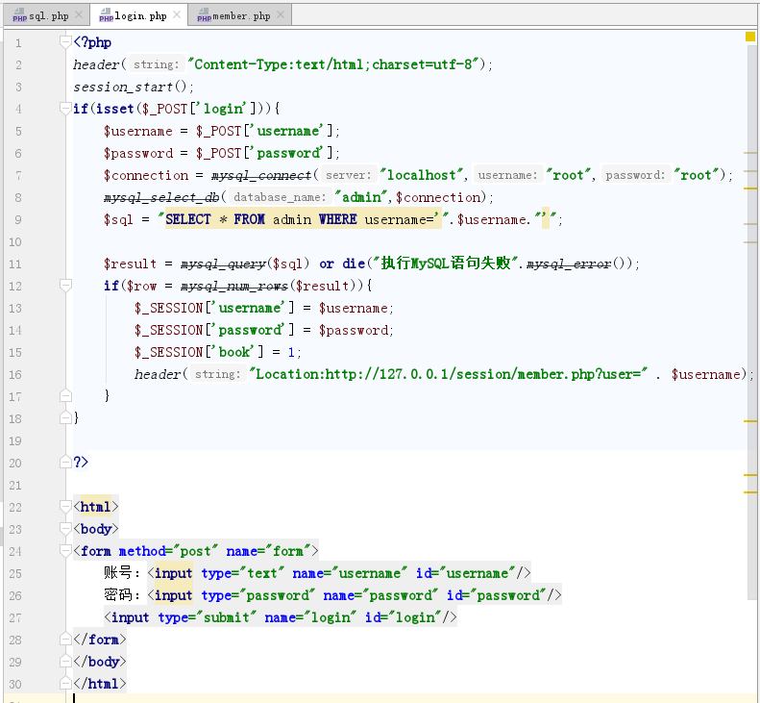Click the mysql_select_db function call
The width and height of the screenshot is (760, 703).
(x=161, y=197)
